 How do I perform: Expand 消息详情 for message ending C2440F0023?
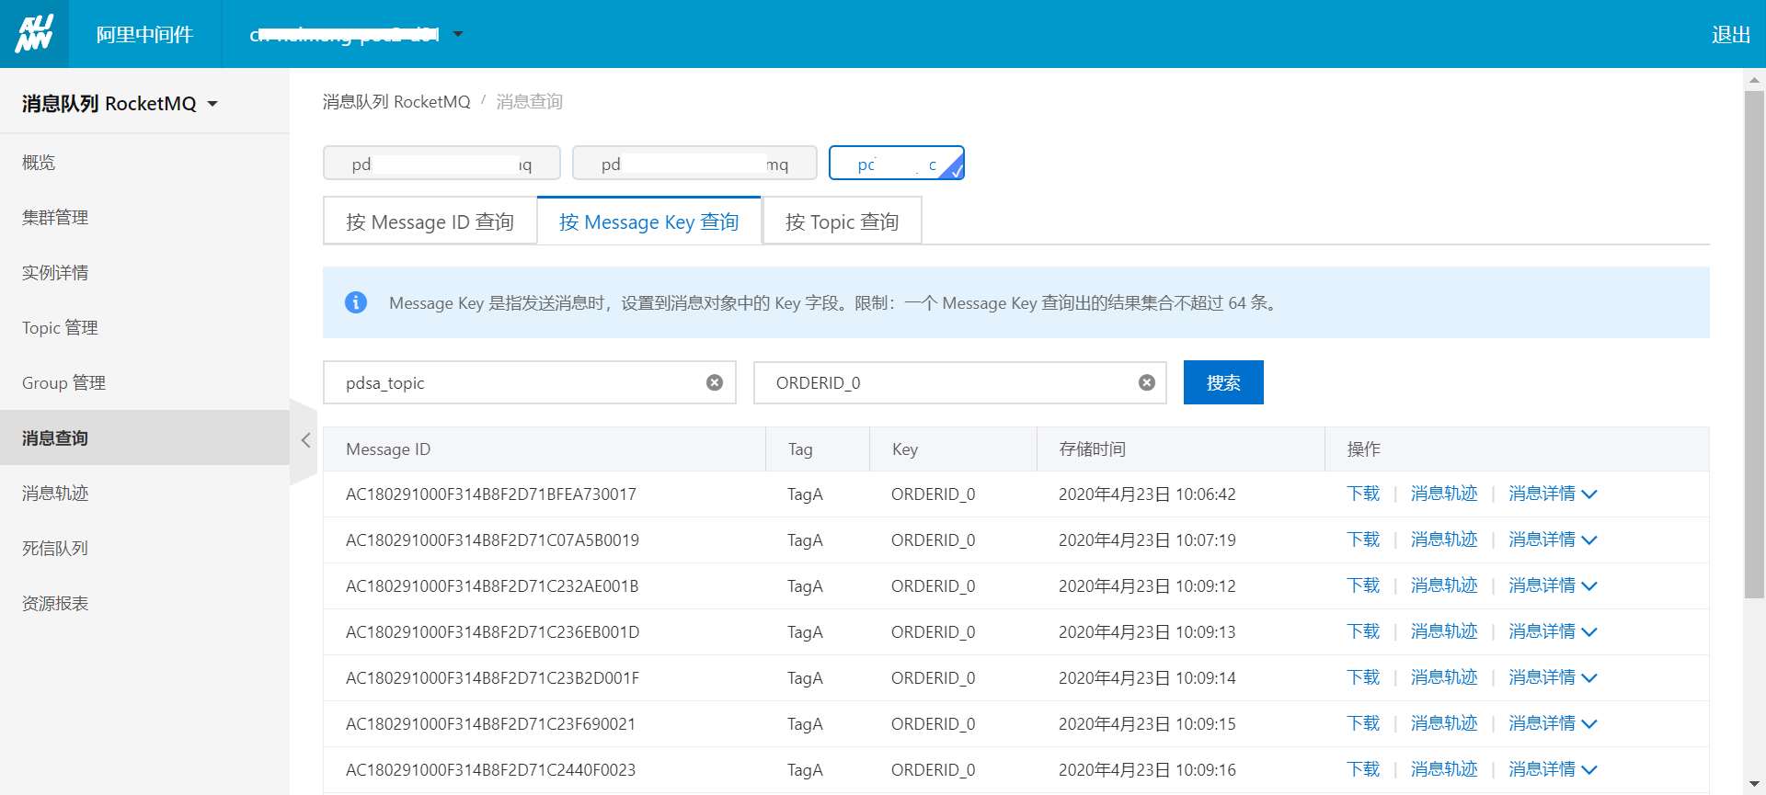(x=1553, y=769)
